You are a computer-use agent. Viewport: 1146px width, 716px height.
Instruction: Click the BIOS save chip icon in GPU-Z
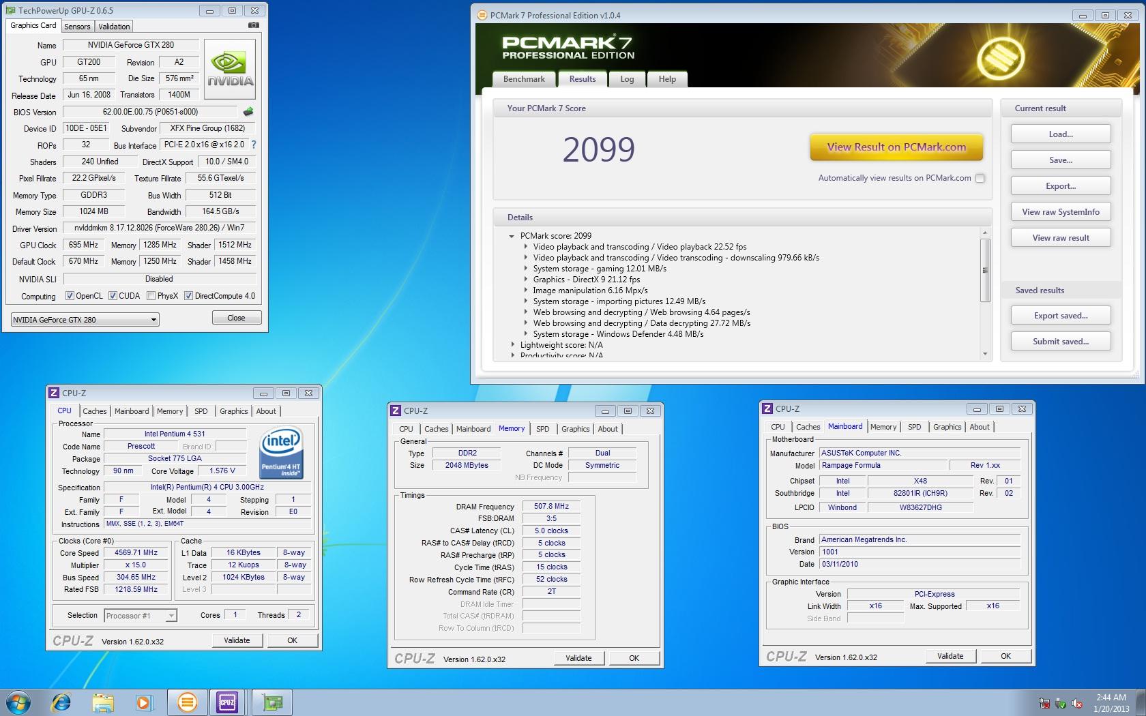pyautogui.click(x=248, y=111)
